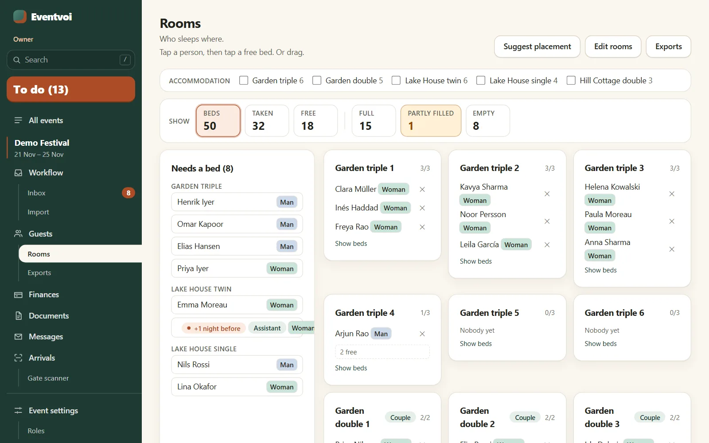Viewport: 709px width, 443px height.
Task: Pick Lina Okafor from Needs a bed
Action: click(237, 387)
